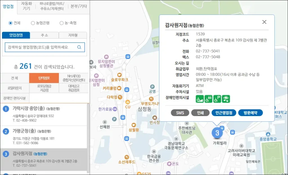Click the 공영 parking map icon
This screenshot has width=288, height=175.
click(152, 87)
